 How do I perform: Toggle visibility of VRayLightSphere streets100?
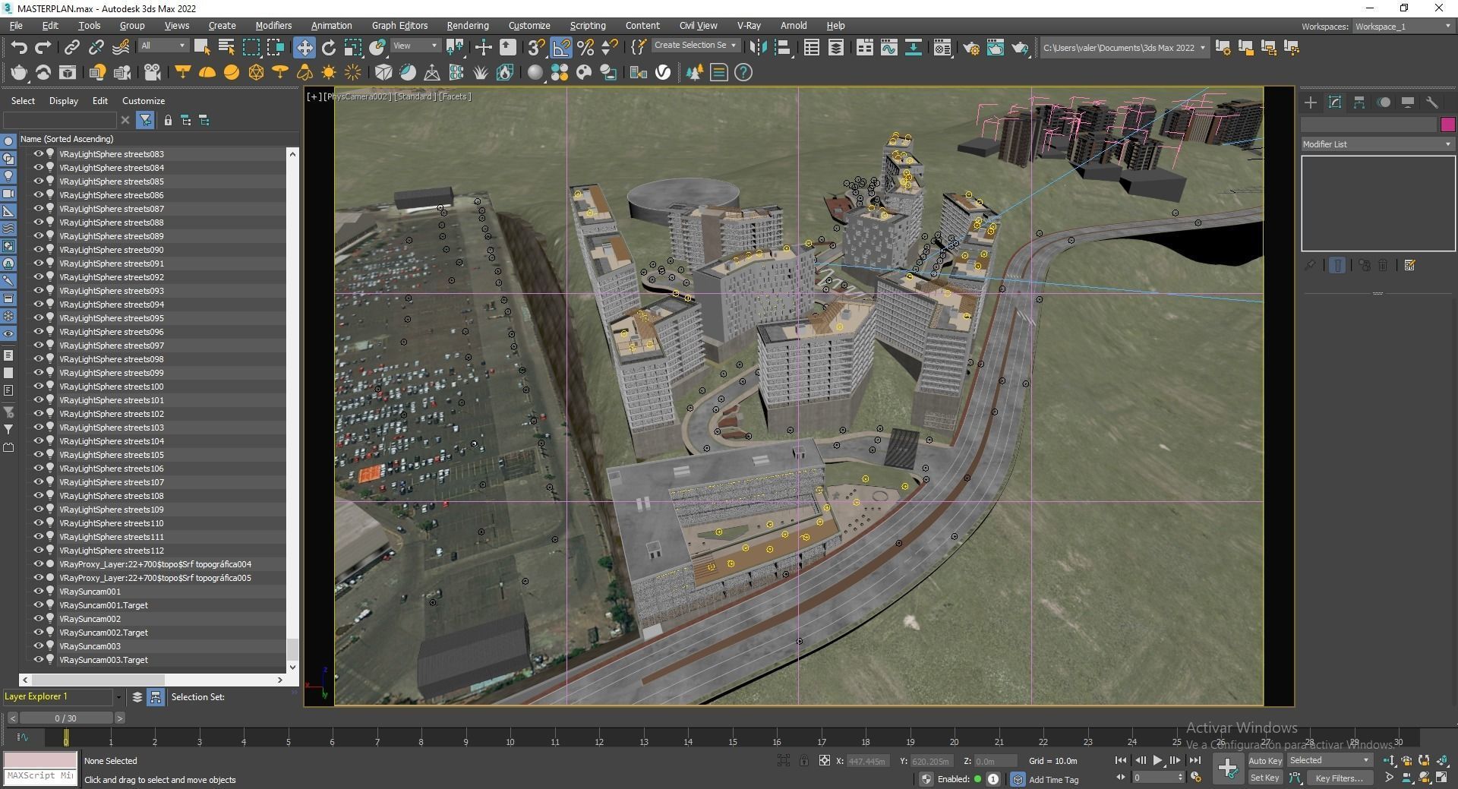pos(38,386)
